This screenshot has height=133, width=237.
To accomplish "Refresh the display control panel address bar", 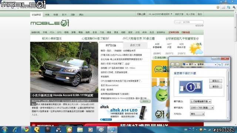I will (x=220, y=65).
